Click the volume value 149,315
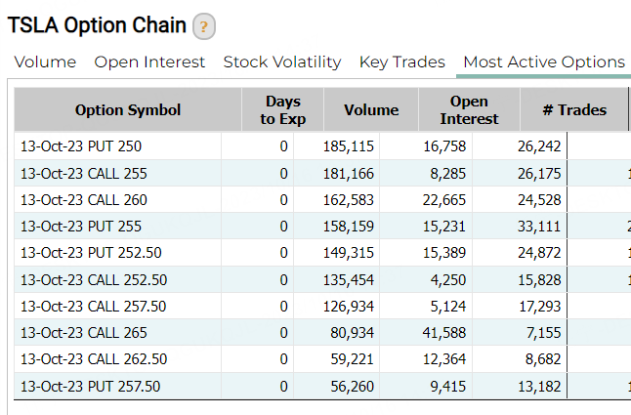The image size is (631, 415). click(x=349, y=253)
